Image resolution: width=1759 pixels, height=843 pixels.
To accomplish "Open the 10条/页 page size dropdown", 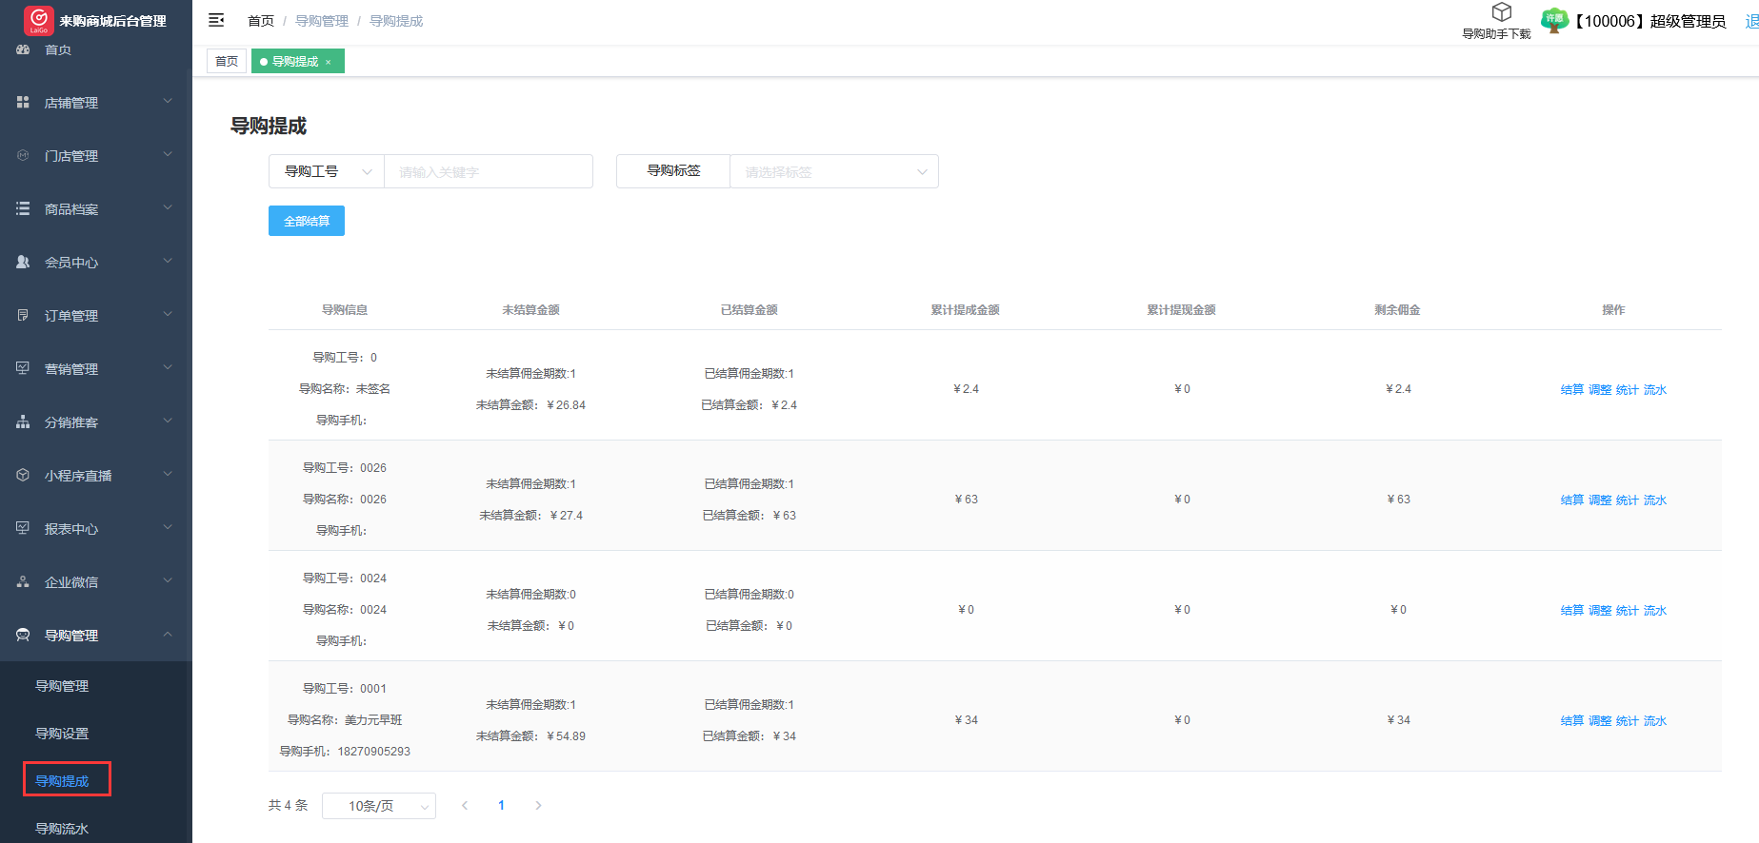I will 378,806.
